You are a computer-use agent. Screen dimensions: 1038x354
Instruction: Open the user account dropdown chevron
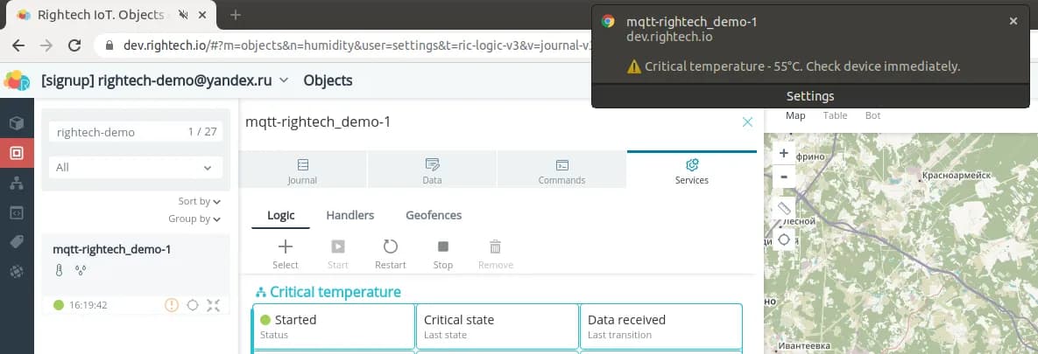(284, 80)
